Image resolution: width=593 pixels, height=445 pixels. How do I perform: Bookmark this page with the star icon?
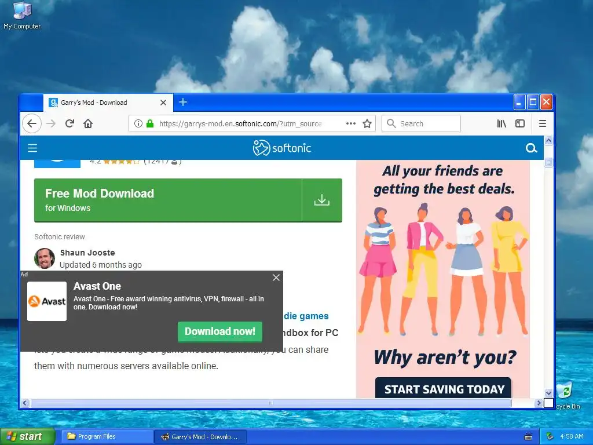(367, 124)
